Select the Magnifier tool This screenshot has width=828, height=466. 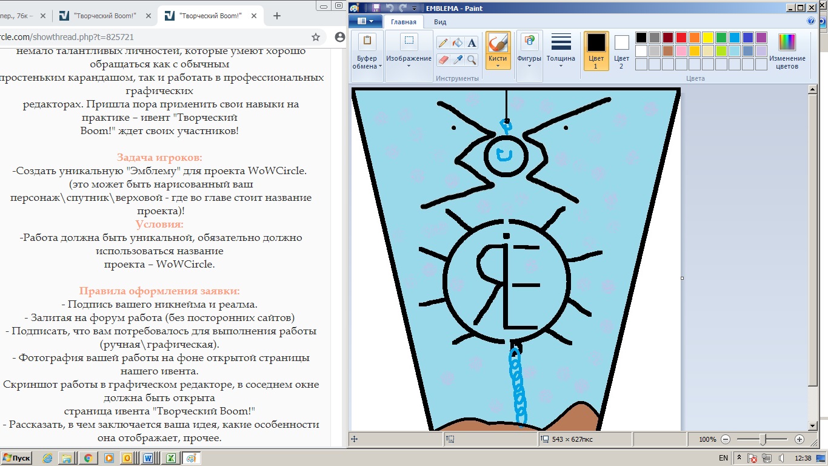(x=472, y=59)
